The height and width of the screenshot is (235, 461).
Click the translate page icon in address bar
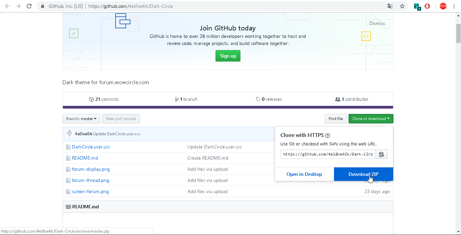[390, 6]
